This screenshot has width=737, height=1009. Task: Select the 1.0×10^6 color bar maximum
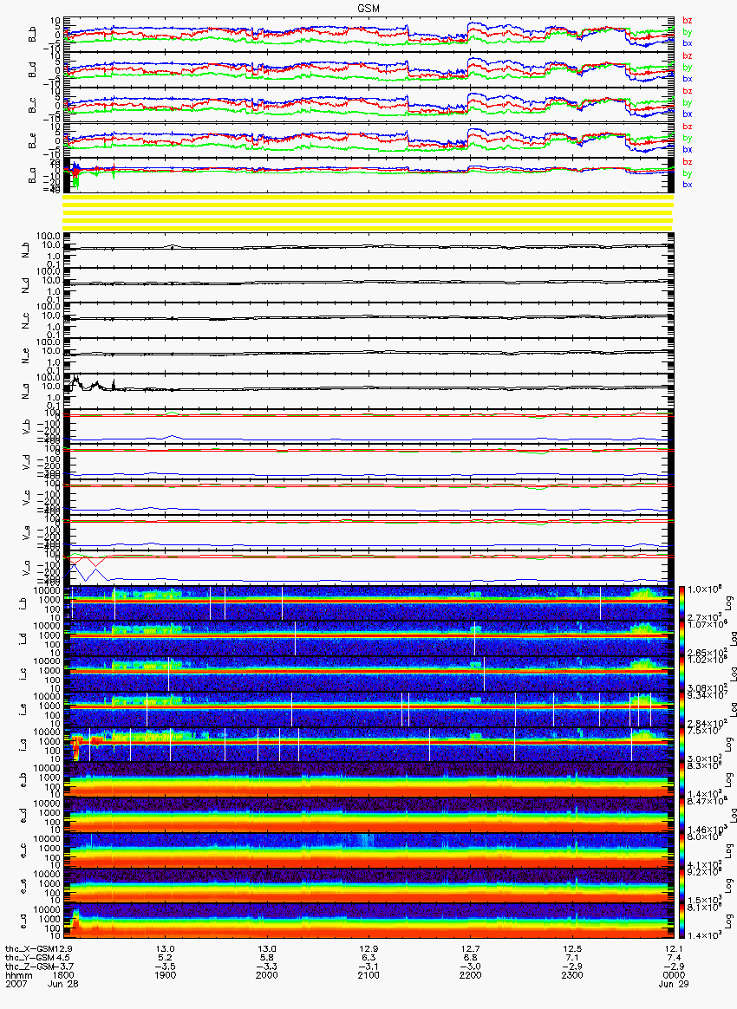point(703,589)
